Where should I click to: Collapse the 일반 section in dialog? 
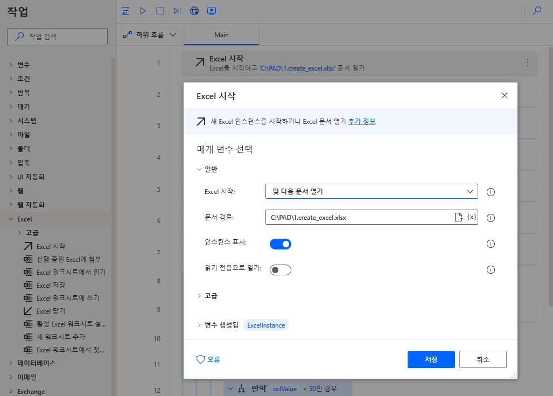point(199,170)
